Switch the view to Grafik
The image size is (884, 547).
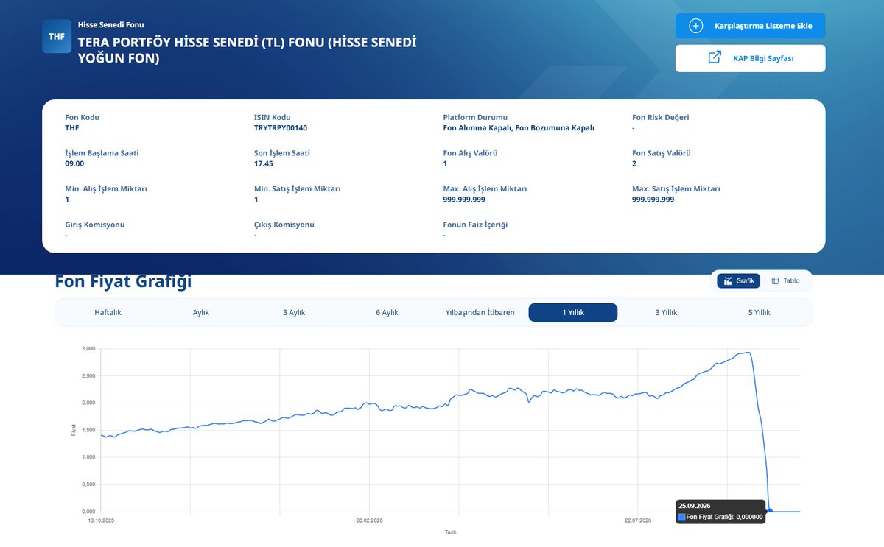[x=739, y=280]
